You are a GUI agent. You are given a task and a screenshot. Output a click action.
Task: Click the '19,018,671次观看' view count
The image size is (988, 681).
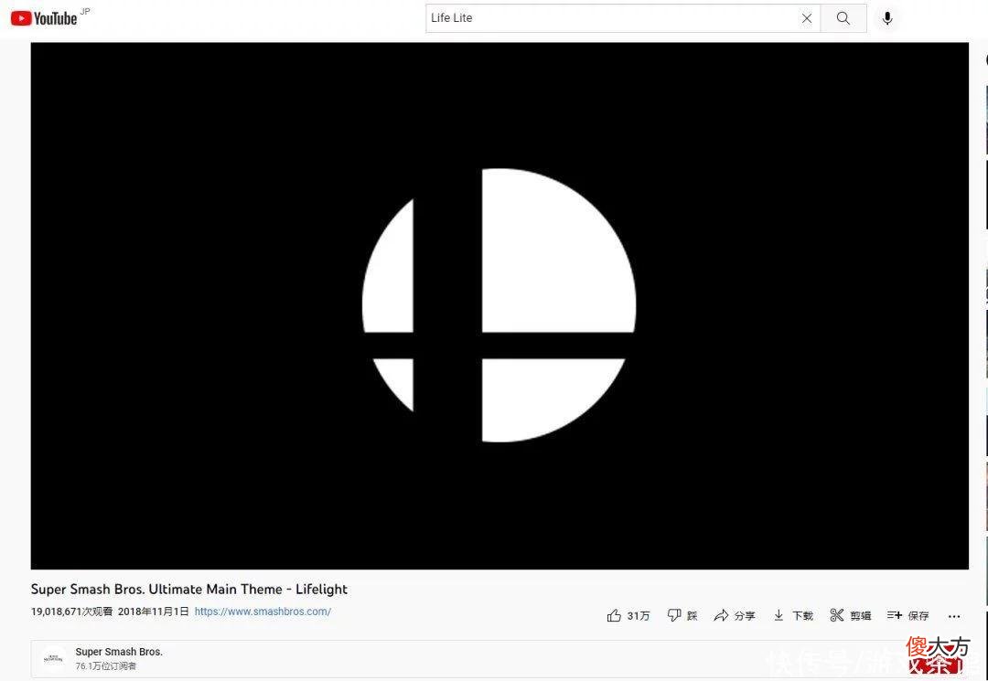tap(72, 612)
